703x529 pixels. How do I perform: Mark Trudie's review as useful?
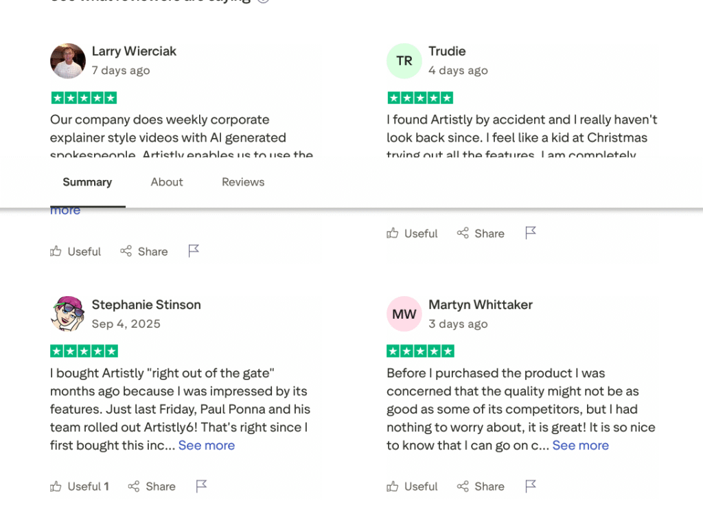click(x=412, y=234)
